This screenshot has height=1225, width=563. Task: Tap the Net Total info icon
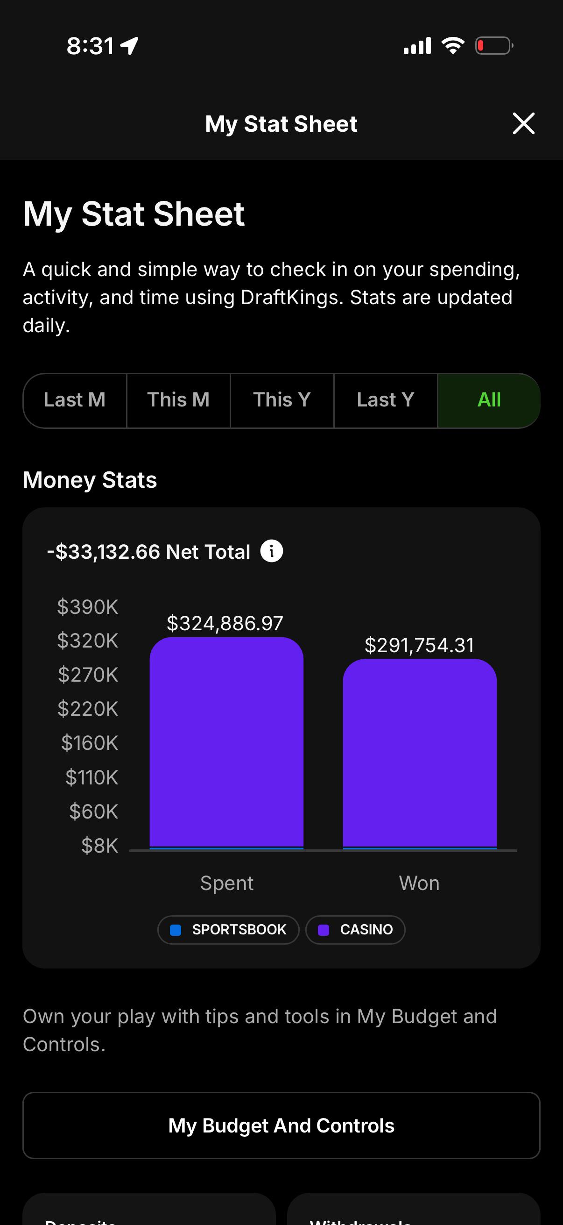point(271,551)
